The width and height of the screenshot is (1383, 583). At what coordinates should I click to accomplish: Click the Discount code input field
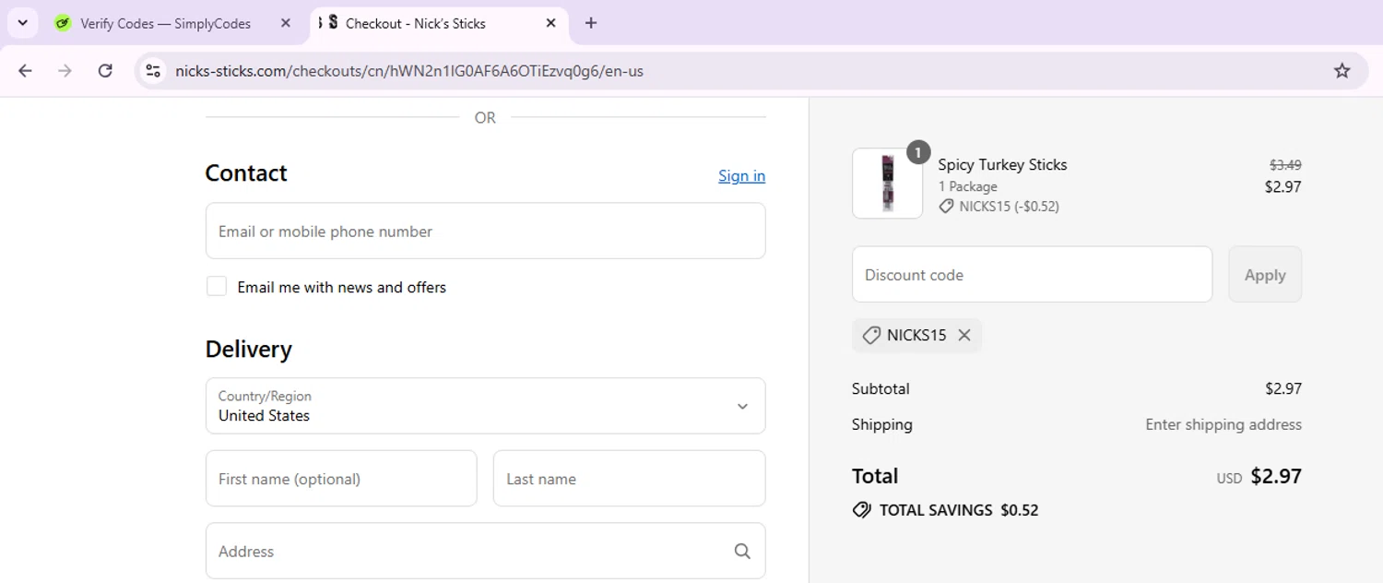(x=1032, y=274)
